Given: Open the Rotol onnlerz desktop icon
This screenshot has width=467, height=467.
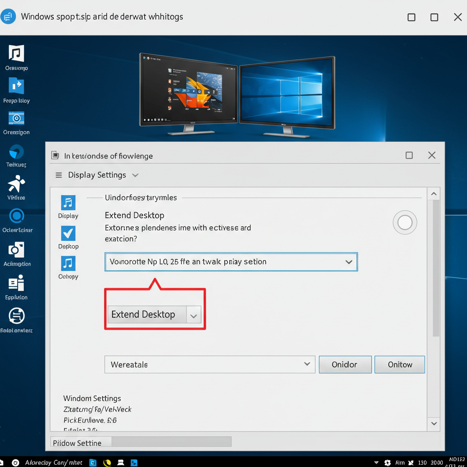Looking at the screenshot, I should (17, 316).
